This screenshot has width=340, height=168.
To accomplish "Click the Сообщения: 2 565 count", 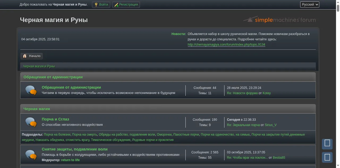I will [x=205, y=152].
